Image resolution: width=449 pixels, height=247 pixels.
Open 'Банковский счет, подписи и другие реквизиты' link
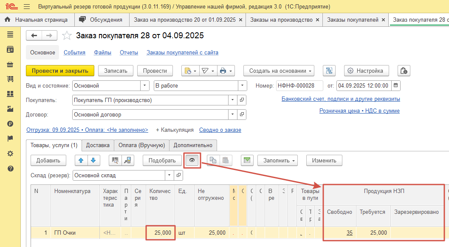(341, 99)
